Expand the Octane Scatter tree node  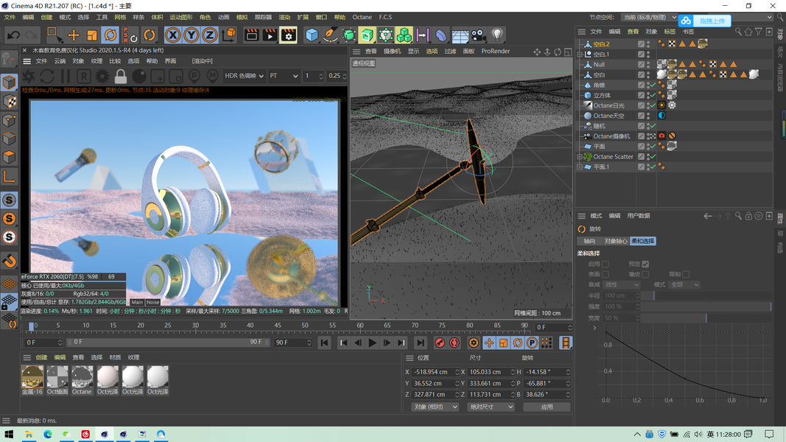click(580, 157)
